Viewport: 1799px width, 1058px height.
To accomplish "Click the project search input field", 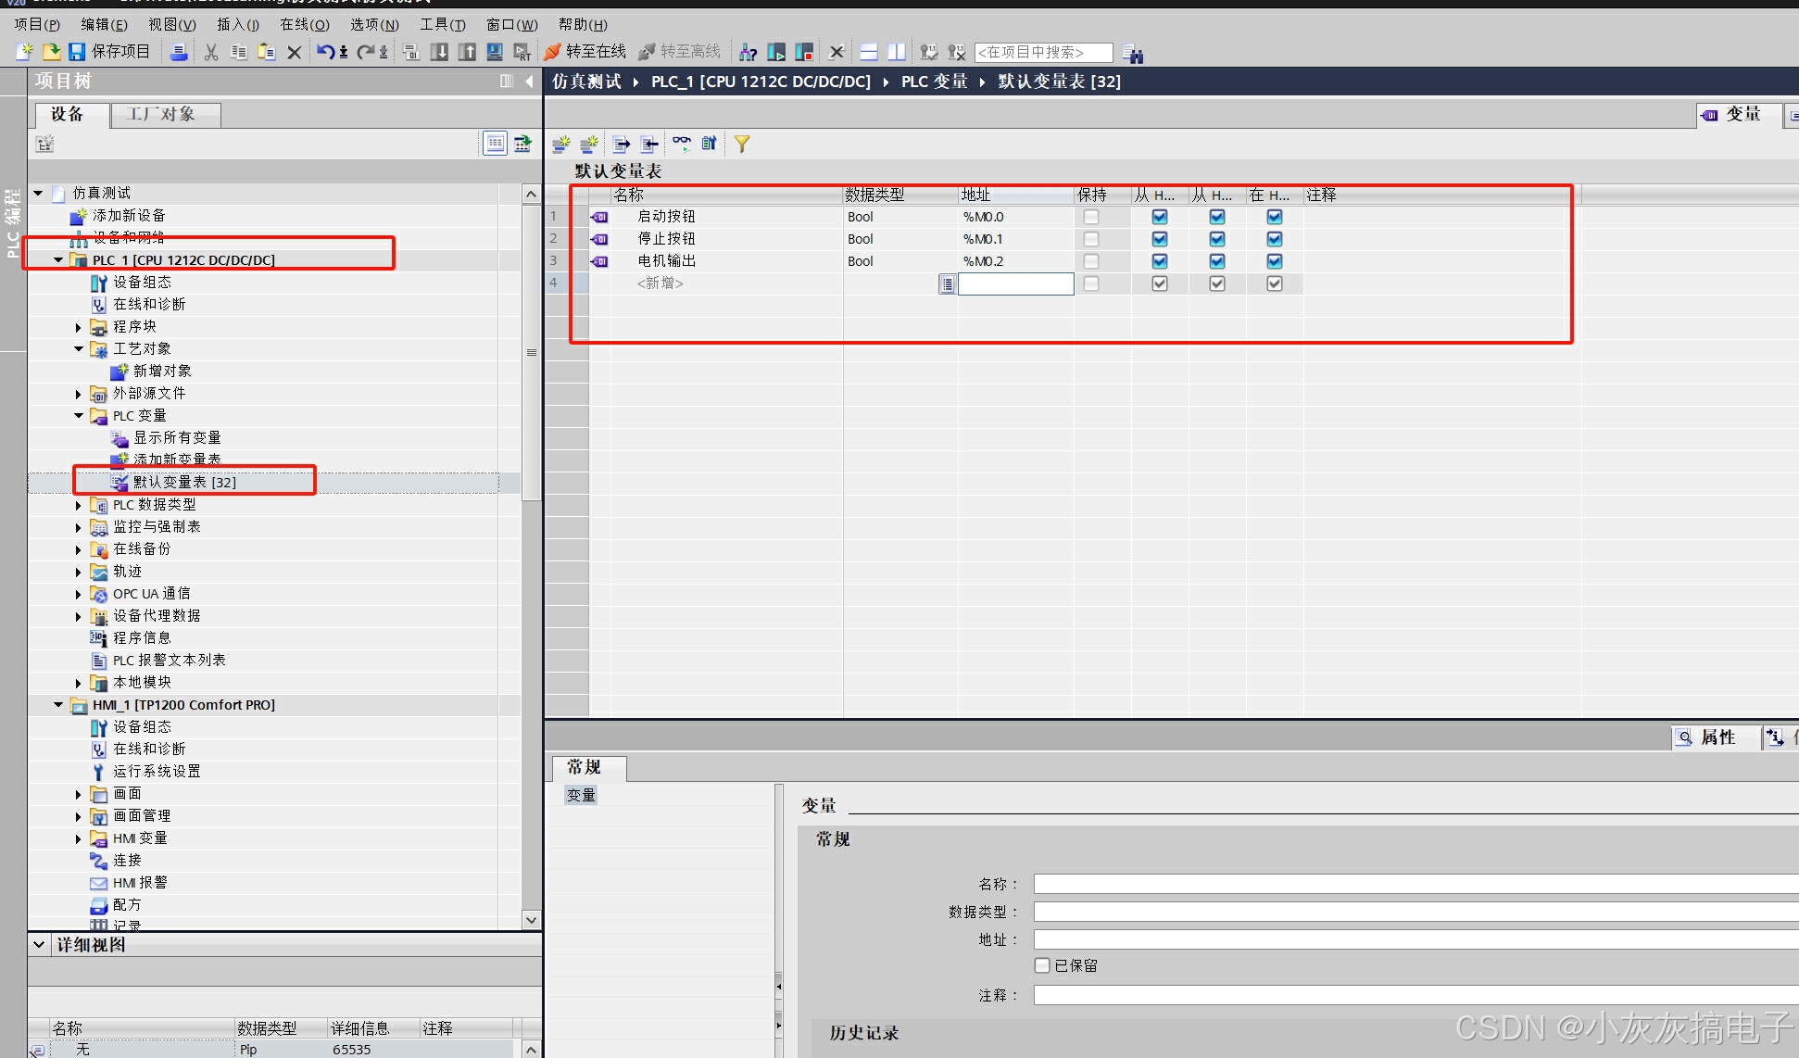I will click(x=1043, y=53).
